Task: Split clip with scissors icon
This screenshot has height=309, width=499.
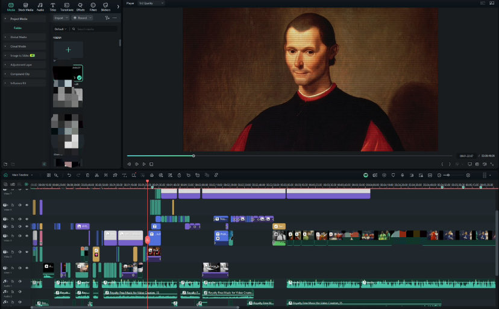Action: tap(97, 175)
